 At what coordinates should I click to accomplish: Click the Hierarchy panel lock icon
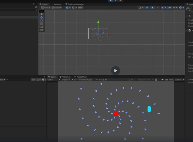click(x=33, y=4)
